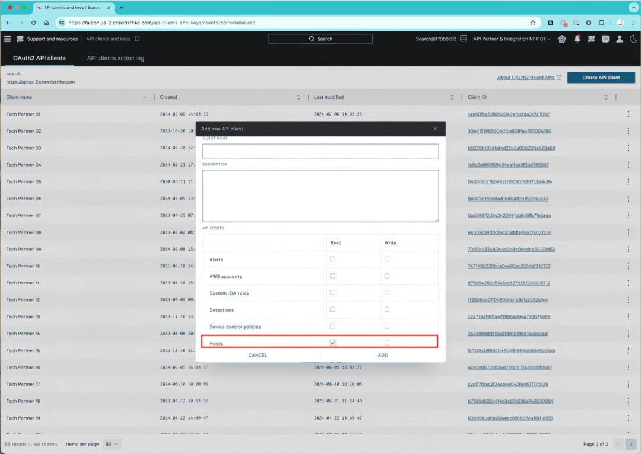The width and height of the screenshot is (641, 454).
Task: Click the bookmark icon next to API clients and keys
Action: click(x=137, y=39)
